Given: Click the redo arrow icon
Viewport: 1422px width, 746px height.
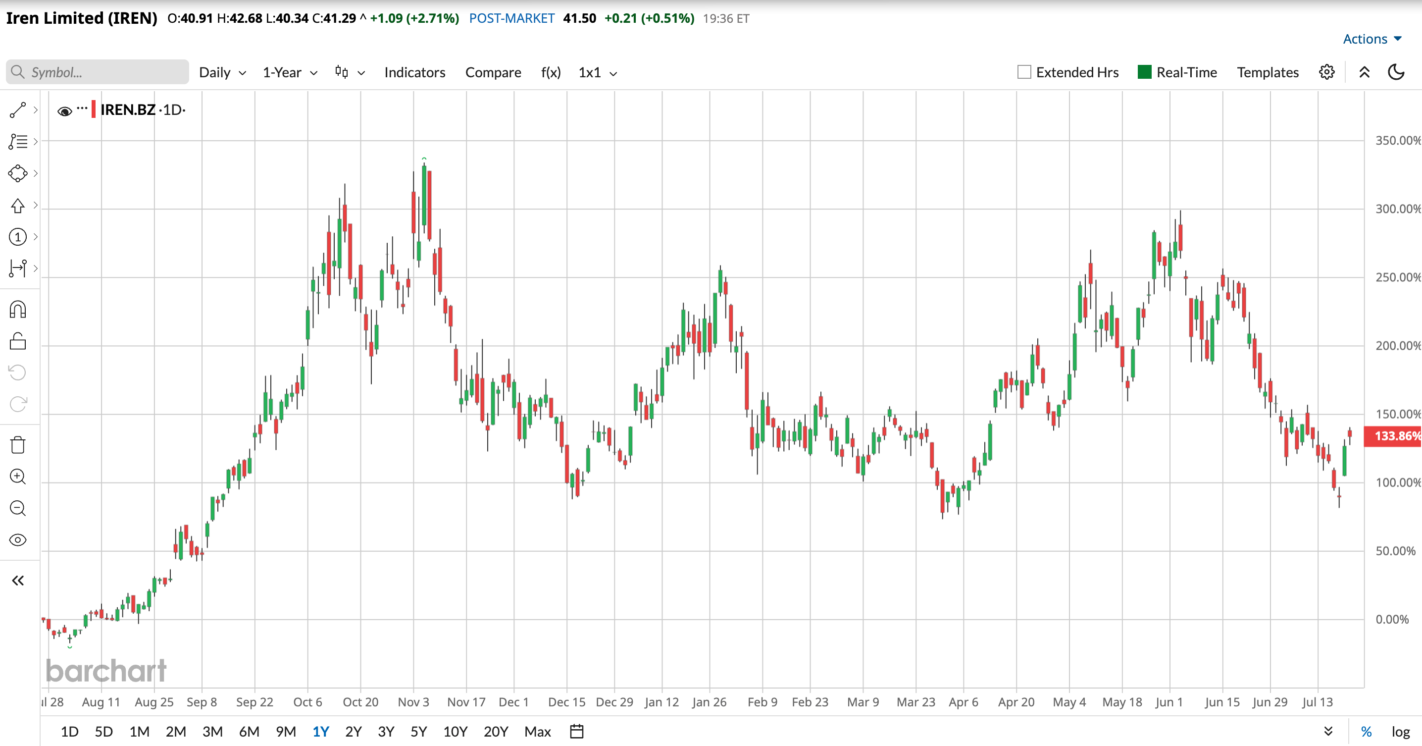Looking at the screenshot, I should [x=18, y=404].
